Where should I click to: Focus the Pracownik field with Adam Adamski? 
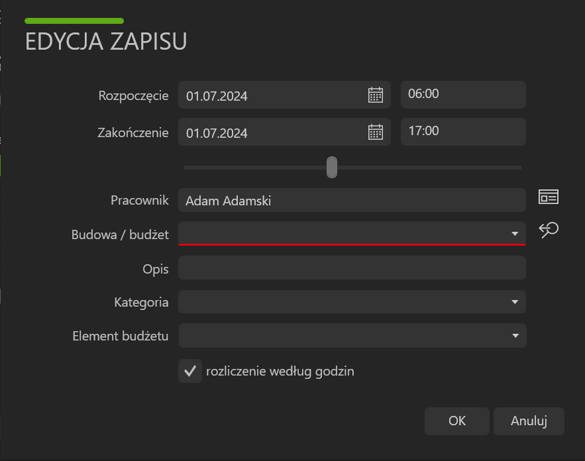(352, 200)
